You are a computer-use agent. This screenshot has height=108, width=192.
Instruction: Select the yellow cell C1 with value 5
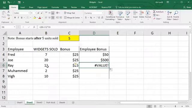click(x=69, y=38)
